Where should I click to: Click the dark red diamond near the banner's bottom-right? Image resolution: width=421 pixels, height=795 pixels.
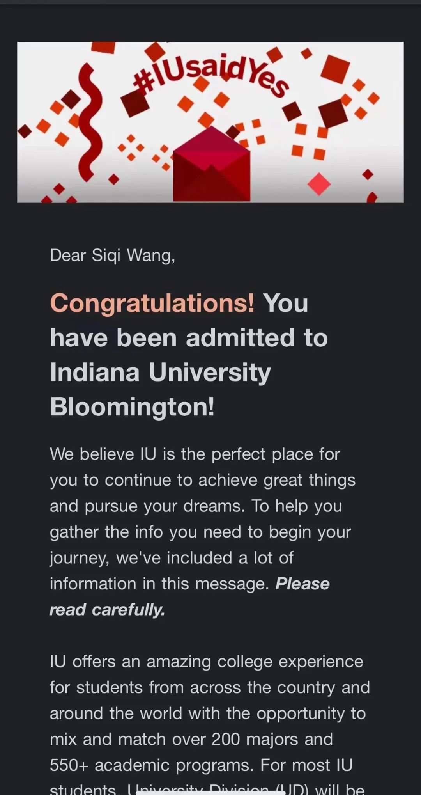[368, 174]
